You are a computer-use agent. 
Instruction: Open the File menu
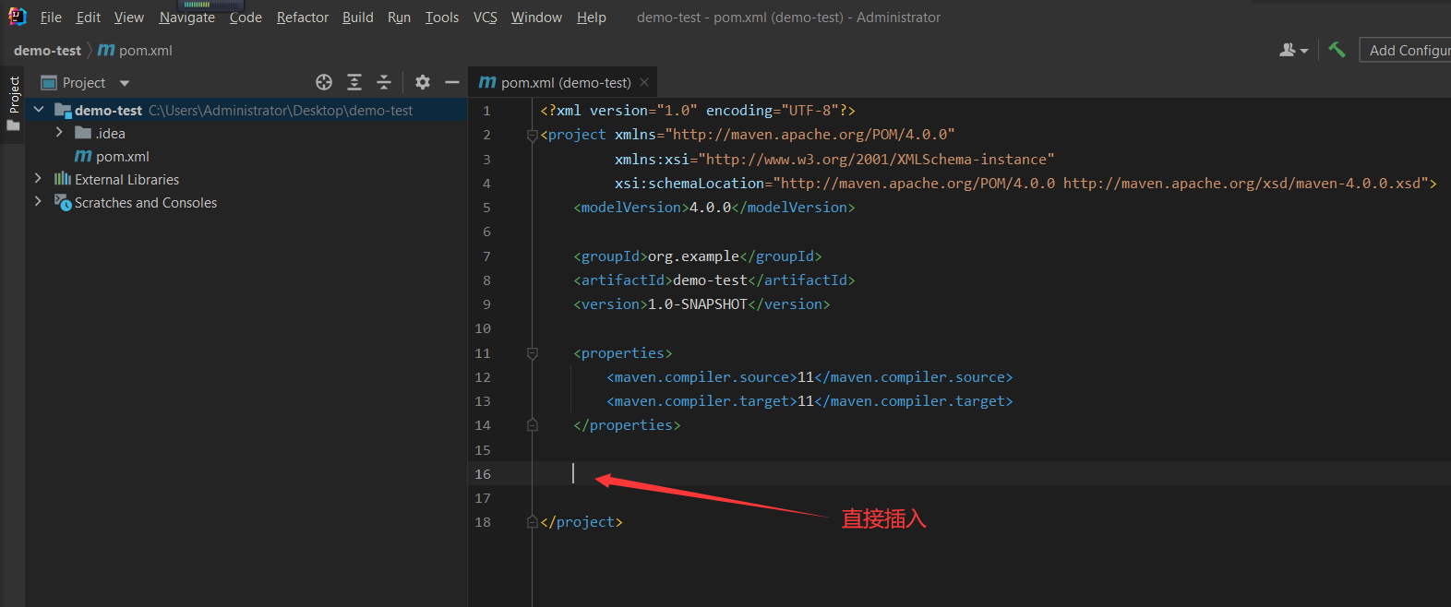click(x=51, y=18)
